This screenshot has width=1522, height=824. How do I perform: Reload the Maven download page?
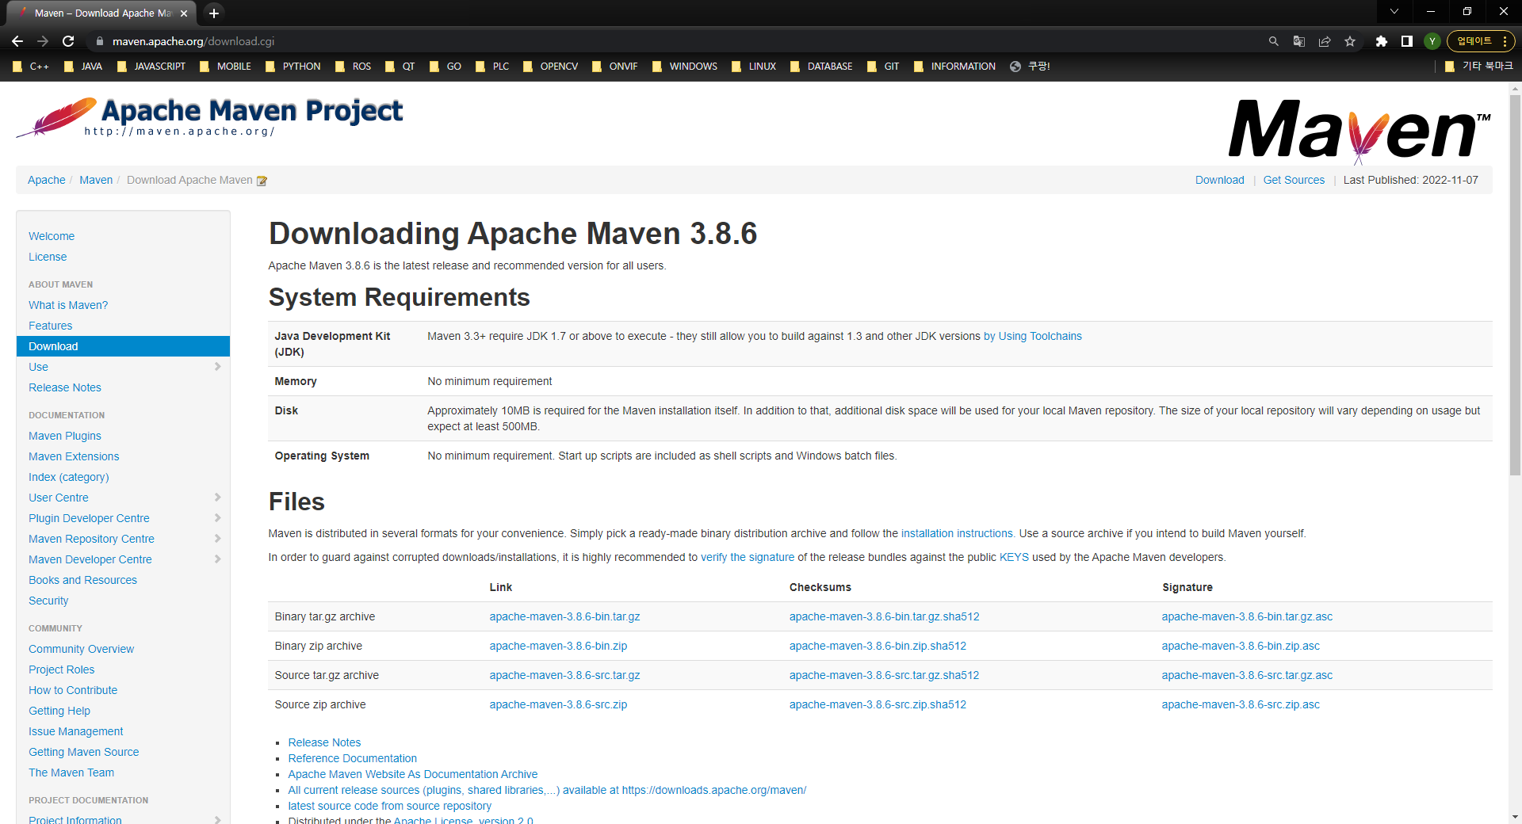[68, 41]
